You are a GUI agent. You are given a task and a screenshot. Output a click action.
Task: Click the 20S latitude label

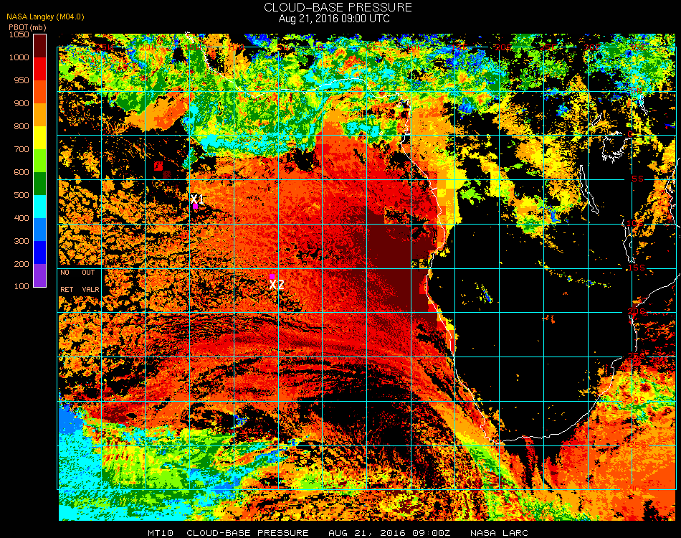pos(636,312)
